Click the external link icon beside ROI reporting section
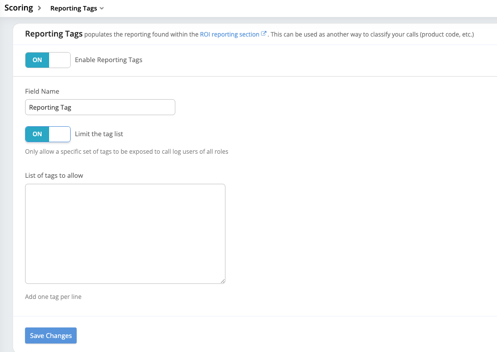The height and width of the screenshot is (352, 497). tap(264, 35)
